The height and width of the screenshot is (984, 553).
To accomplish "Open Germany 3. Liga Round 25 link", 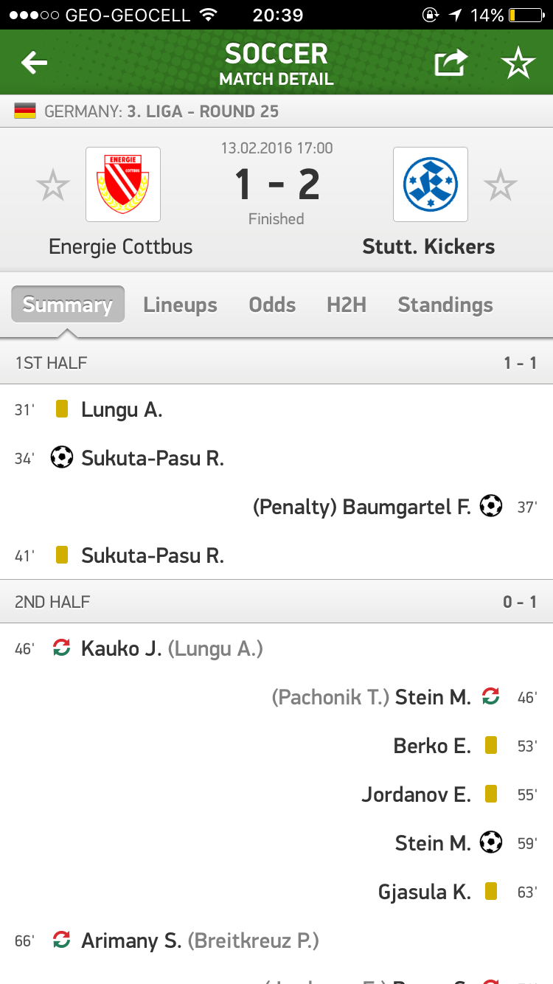I will point(161,112).
